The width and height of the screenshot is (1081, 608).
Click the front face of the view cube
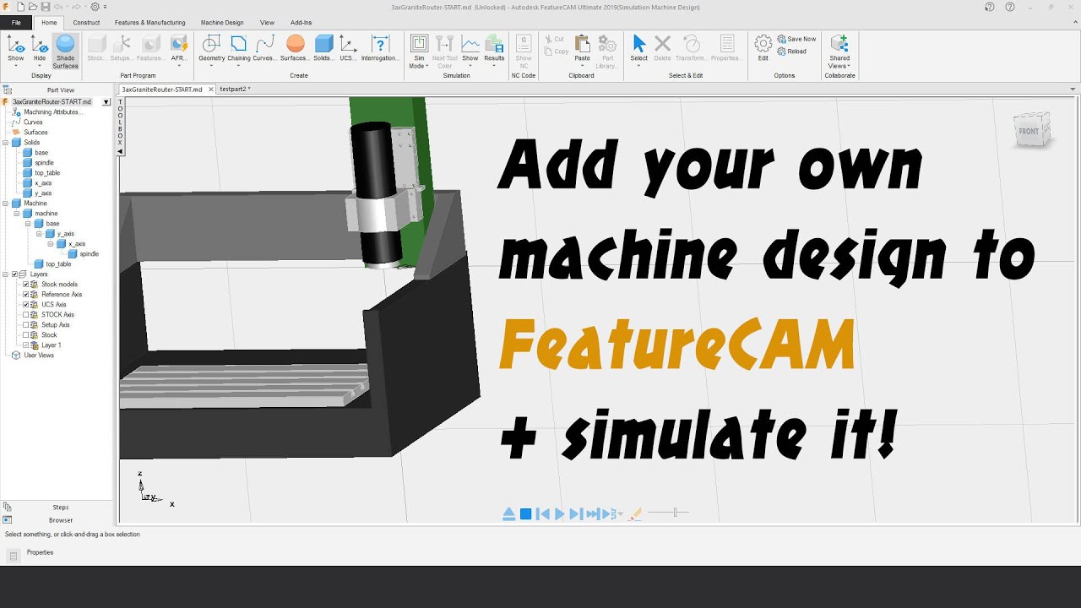(1029, 132)
